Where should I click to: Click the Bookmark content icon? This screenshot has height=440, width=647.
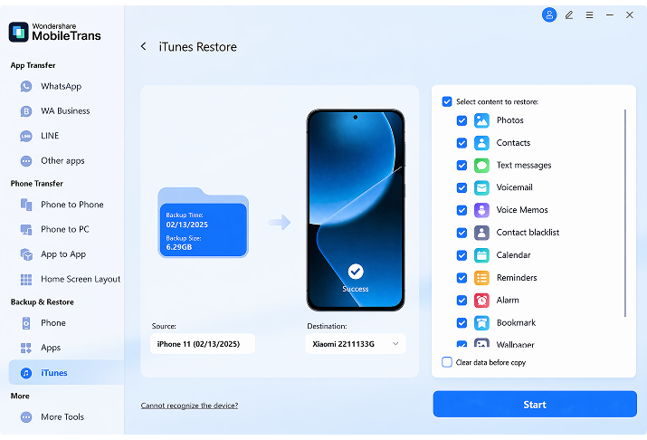tap(481, 323)
